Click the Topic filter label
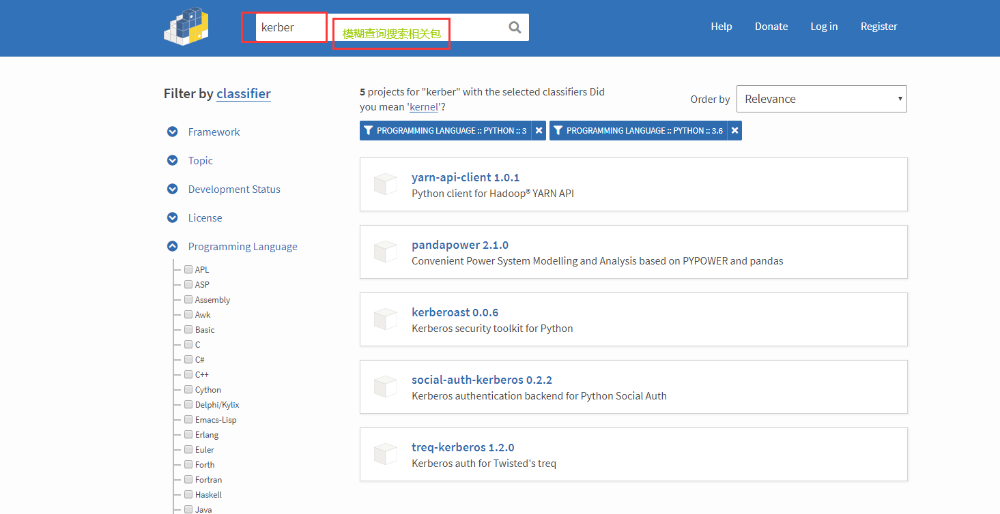Image resolution: width=1000 pixels, height=514 pixels. click(x=201, y=160)
